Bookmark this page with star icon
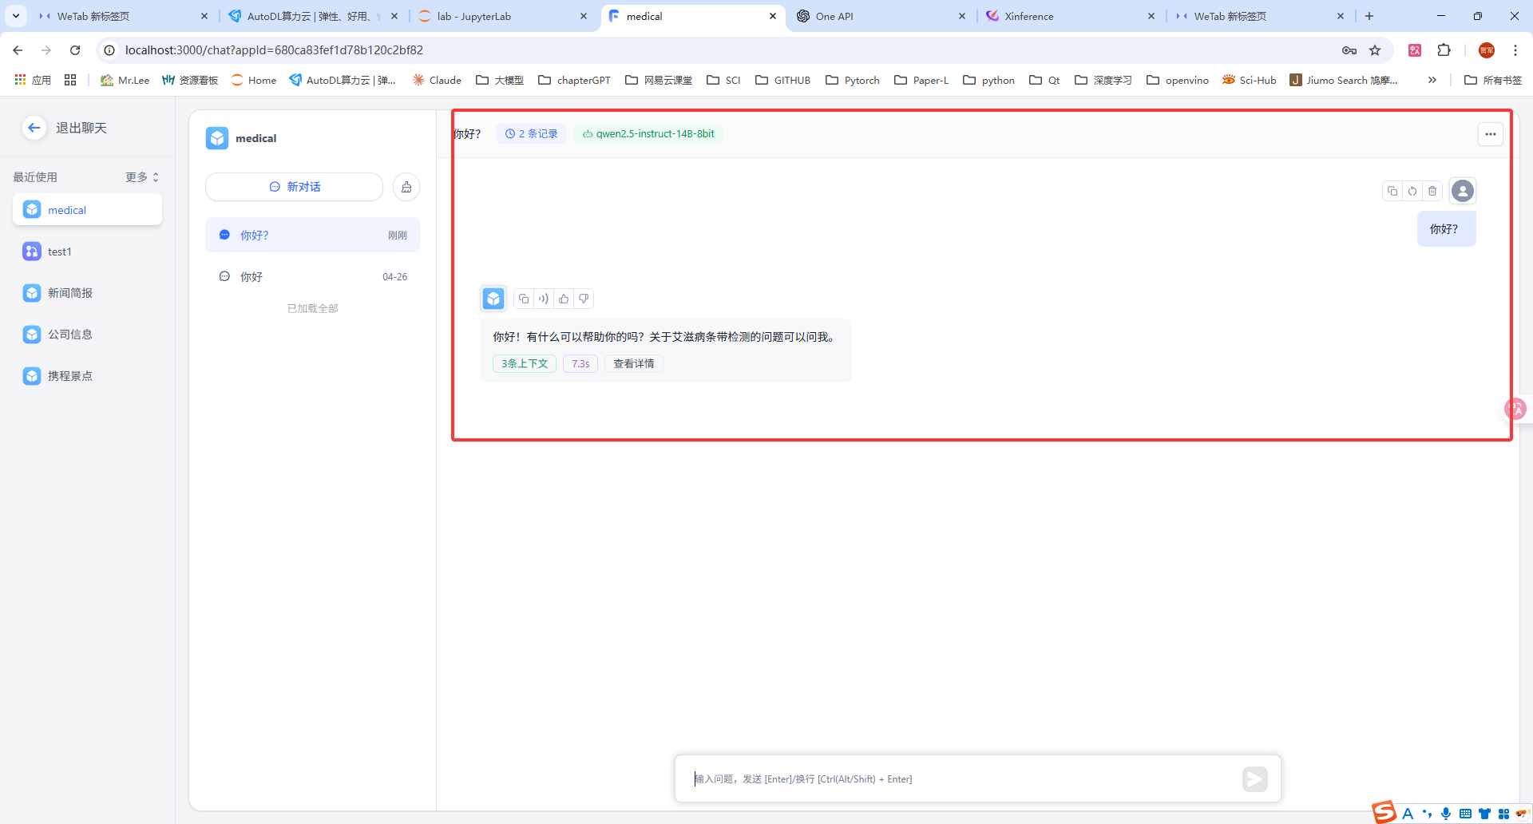This screenshot has height=824, width=1533. [x=1375, y=50]
